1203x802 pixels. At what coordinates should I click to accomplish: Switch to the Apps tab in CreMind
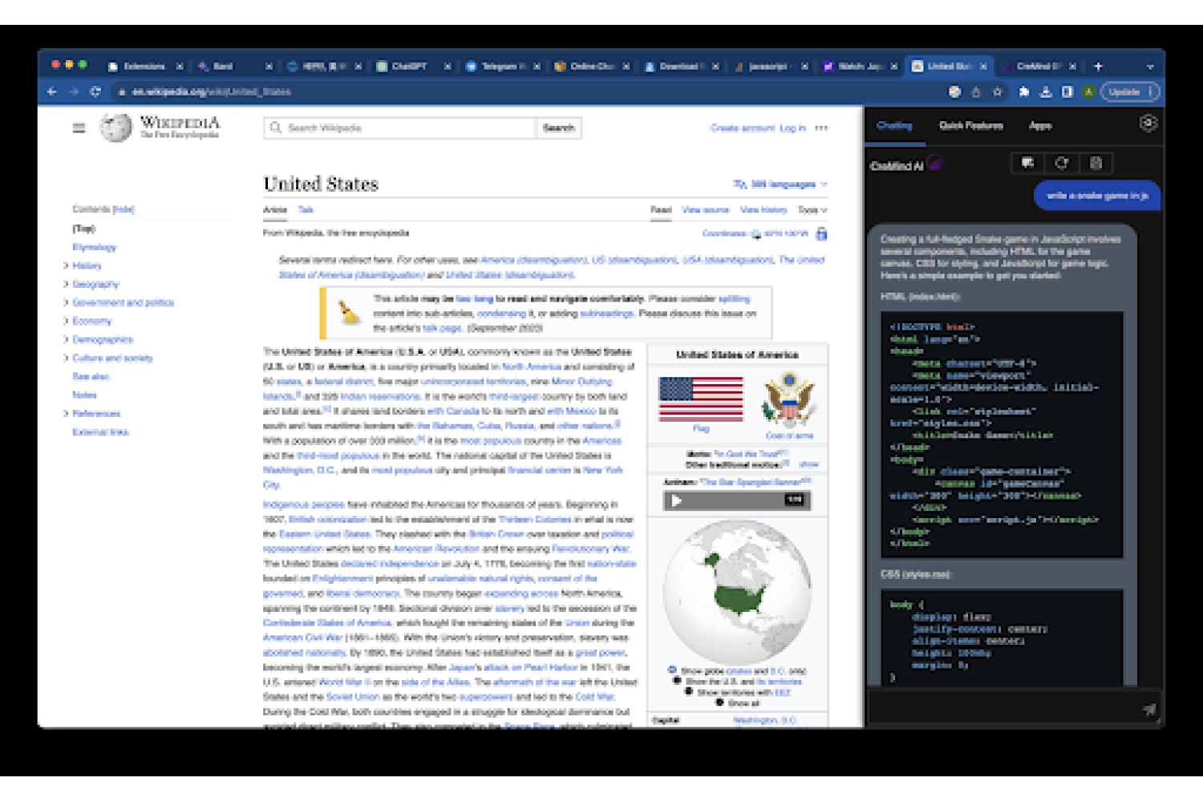click(1040, 126)
